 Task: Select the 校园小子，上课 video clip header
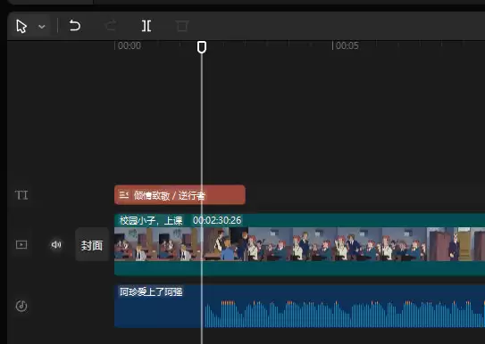click(x=151, y=220)
